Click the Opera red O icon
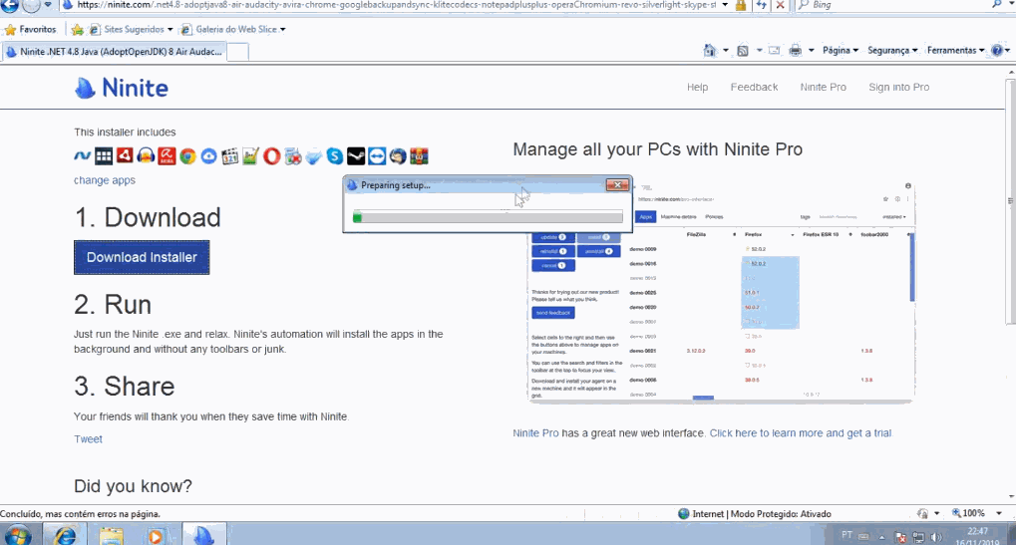 [271, 156]
